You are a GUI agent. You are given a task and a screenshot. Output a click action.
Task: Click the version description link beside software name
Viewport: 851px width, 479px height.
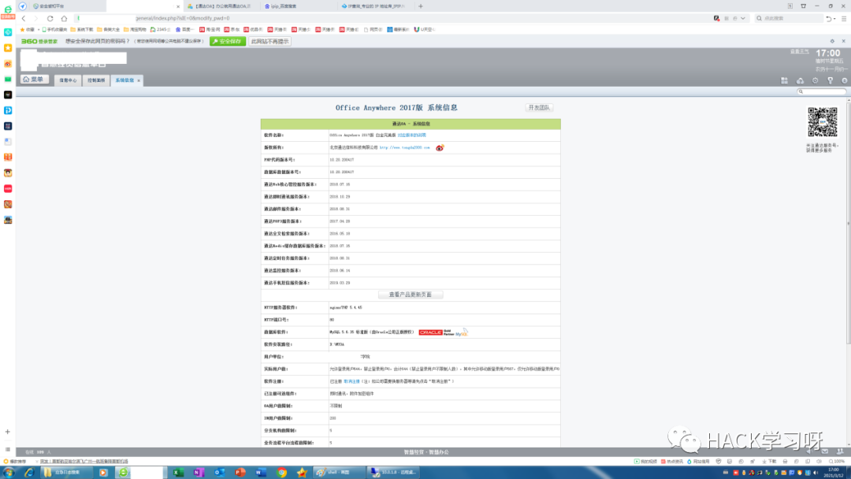[412, 135]
